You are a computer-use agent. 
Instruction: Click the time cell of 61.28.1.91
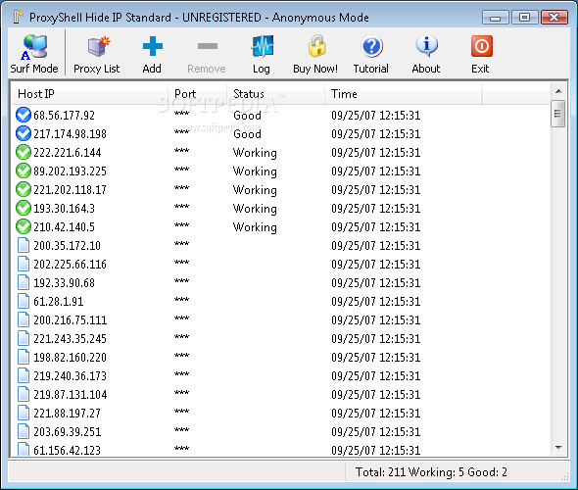click(x=375, y=302)
